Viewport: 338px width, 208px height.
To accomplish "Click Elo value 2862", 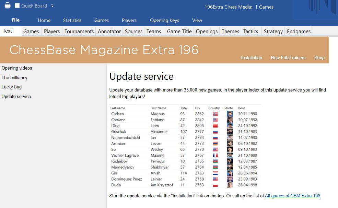I will (199, 114).
